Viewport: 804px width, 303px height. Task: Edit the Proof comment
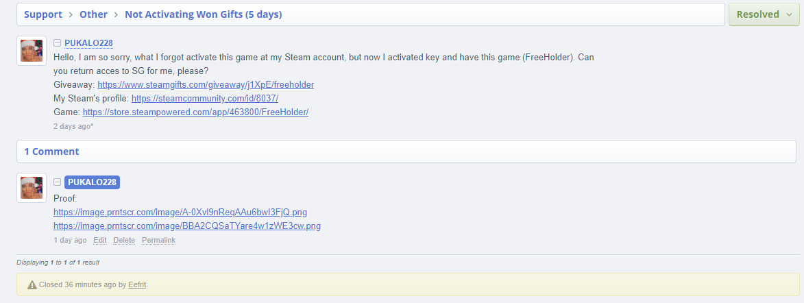click(100, 240)
